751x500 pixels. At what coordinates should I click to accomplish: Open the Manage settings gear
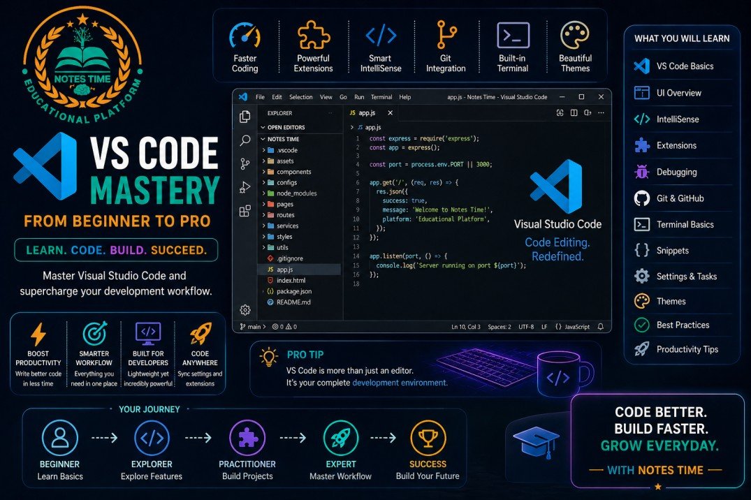click(x=244, y=309)
